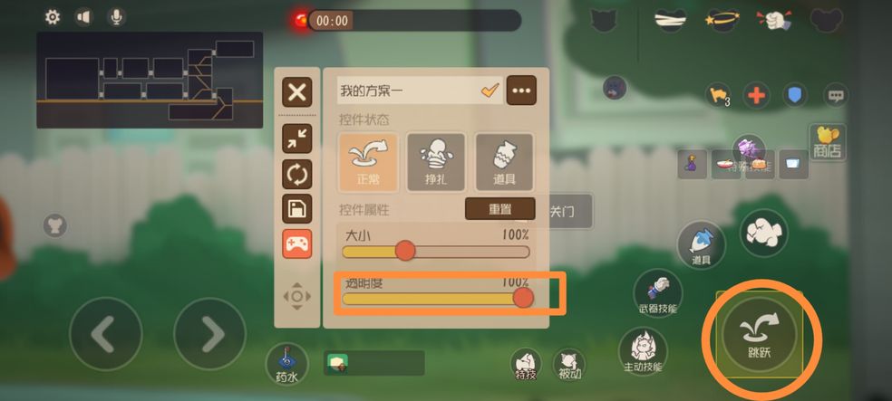The image size is (892, 401).
Task: Click the 透明度 opacity slider handle
Action: [523, 298]
